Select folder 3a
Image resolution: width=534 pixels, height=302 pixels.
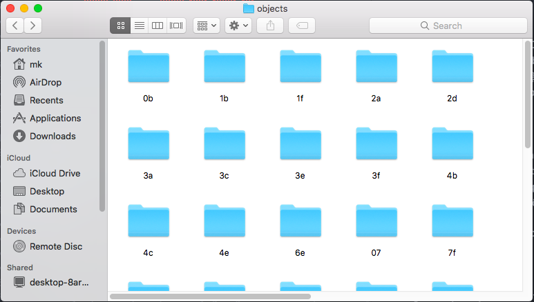click(149, 144)
